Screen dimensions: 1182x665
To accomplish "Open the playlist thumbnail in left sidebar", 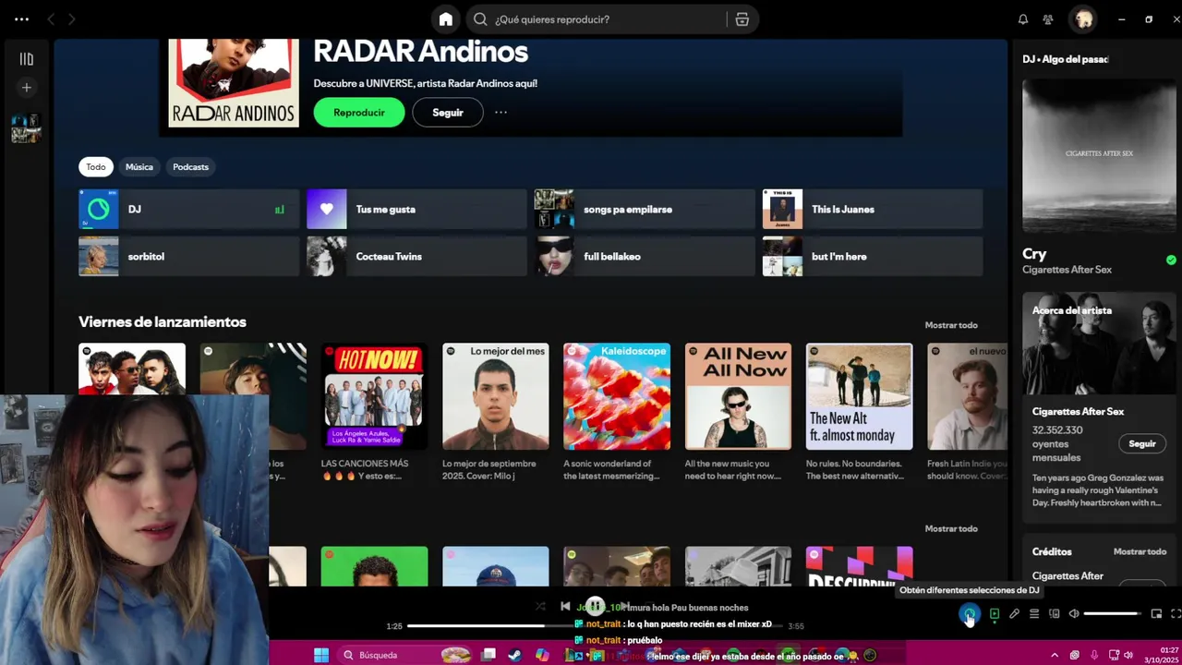I will 26,127.
